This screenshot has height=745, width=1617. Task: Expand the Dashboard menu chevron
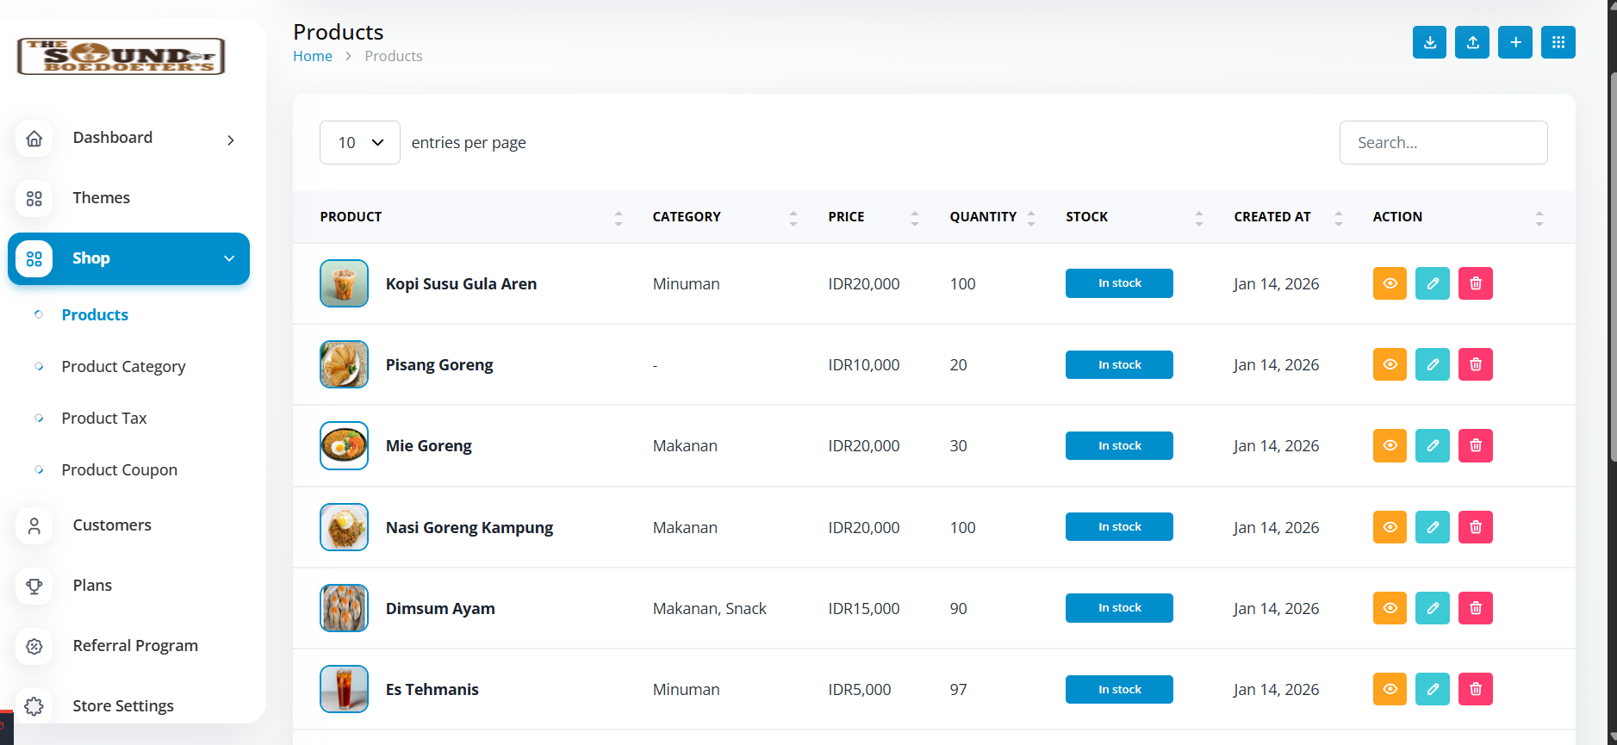coord(231,140)
